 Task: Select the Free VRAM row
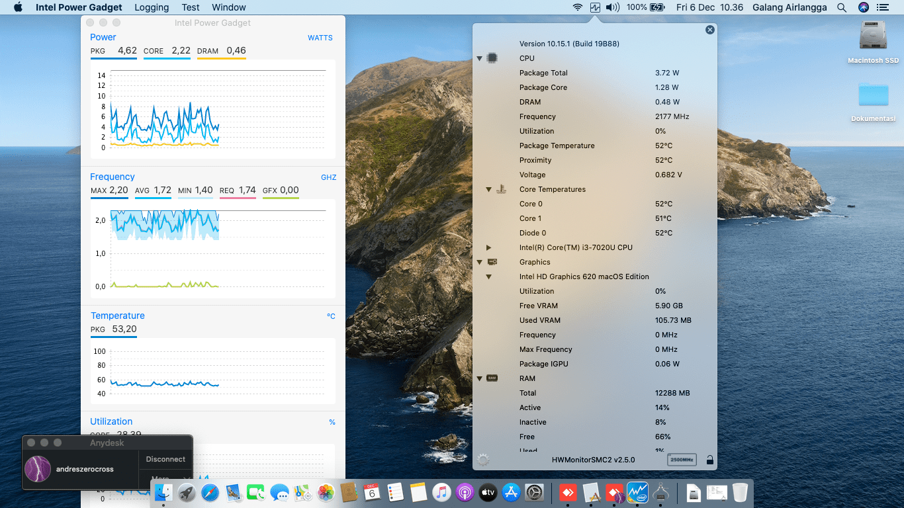tap(594, 306)
